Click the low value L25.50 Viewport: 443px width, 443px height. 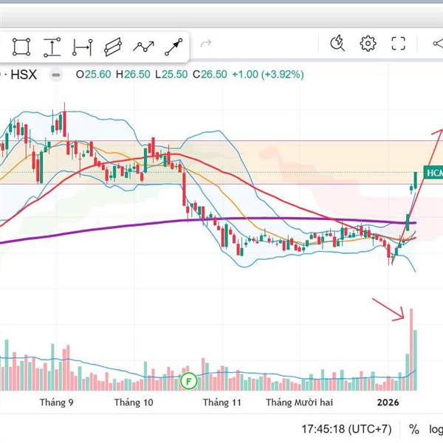(171, 75)
